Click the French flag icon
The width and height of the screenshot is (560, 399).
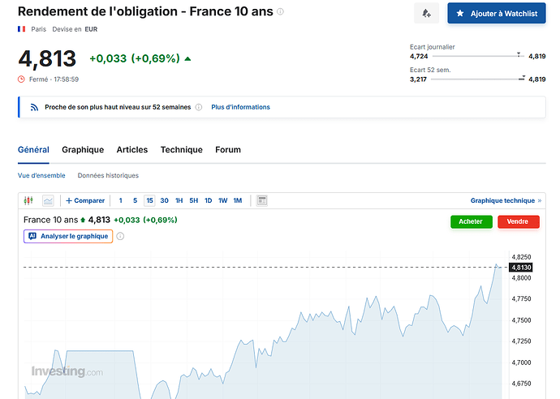[21, 29]
